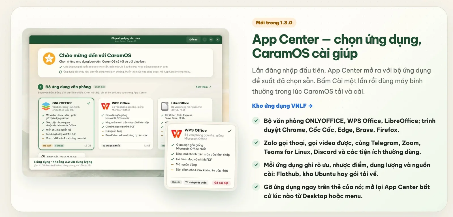This screenshot has width=453, height=217.
Task: Click 'Macro VBA của Excel chạy hạn chế'
Action: click(66, 138)
